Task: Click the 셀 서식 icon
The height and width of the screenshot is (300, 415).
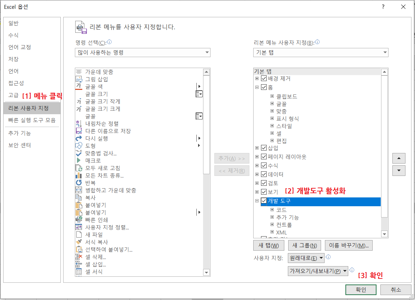Action: [79, 271]
